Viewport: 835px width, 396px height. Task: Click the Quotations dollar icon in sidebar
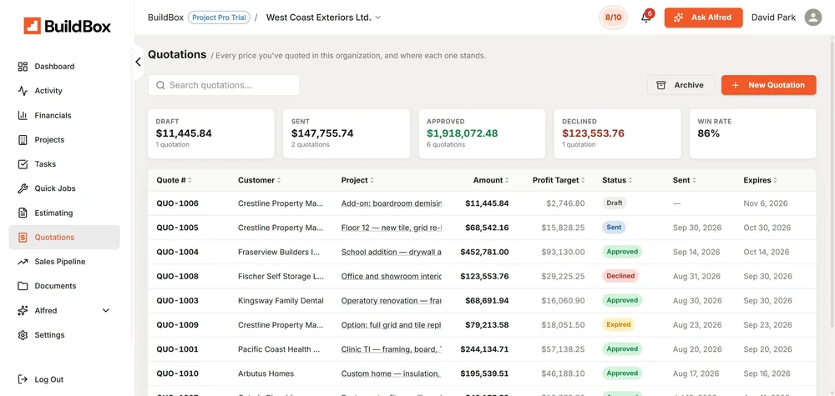coord(23,237)
